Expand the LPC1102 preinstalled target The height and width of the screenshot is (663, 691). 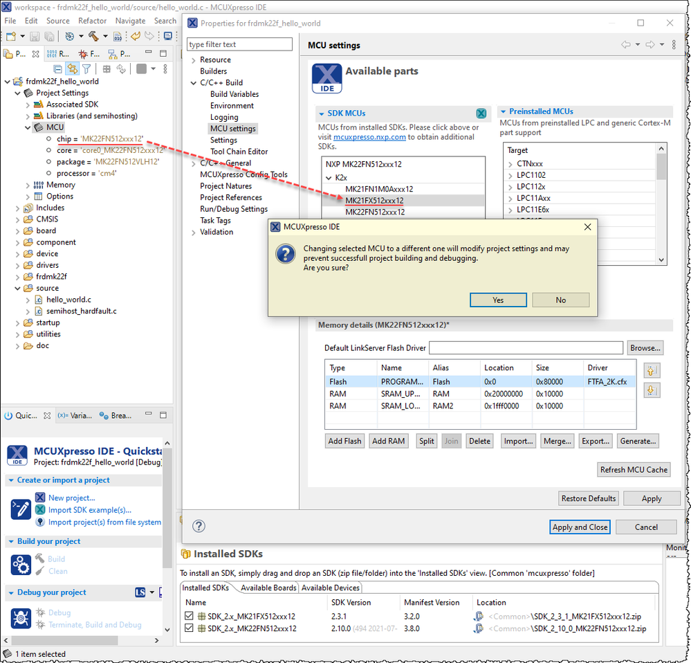[x=510, y=176]
